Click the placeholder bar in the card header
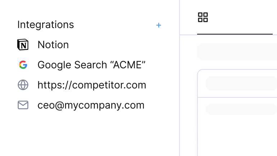 click(x=241, y=83)
